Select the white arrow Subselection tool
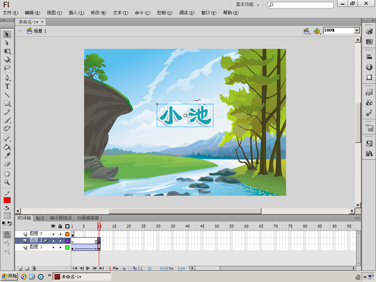Screen dimensions: 376x282 pos(7,43)
